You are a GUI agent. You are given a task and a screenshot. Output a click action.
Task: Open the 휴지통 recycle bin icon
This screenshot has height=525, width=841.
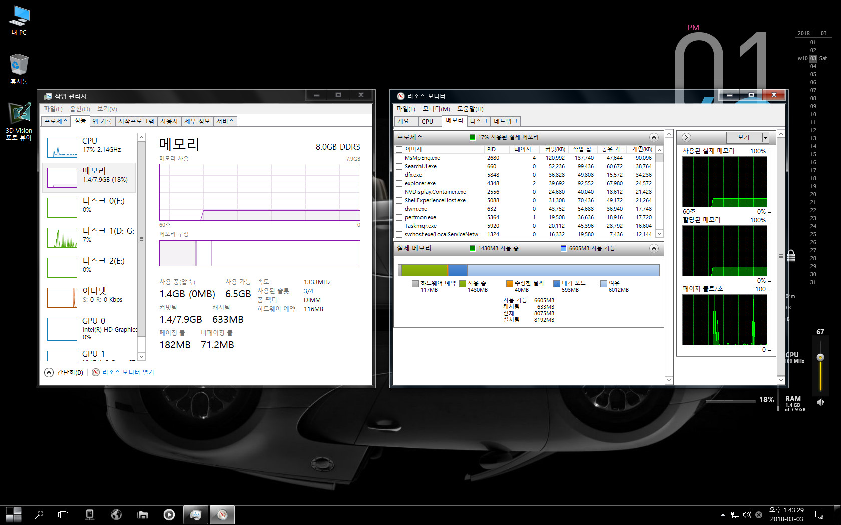click(19, 69)
